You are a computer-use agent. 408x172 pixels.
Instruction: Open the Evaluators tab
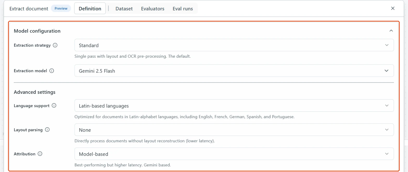click(x=153, y=9)
